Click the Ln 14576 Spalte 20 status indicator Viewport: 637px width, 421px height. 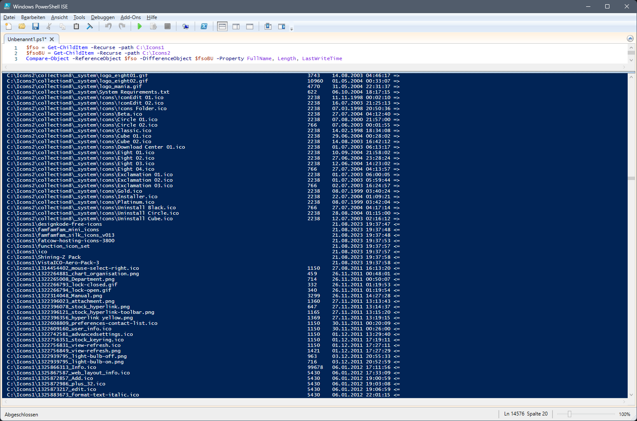tap(526, 414)
